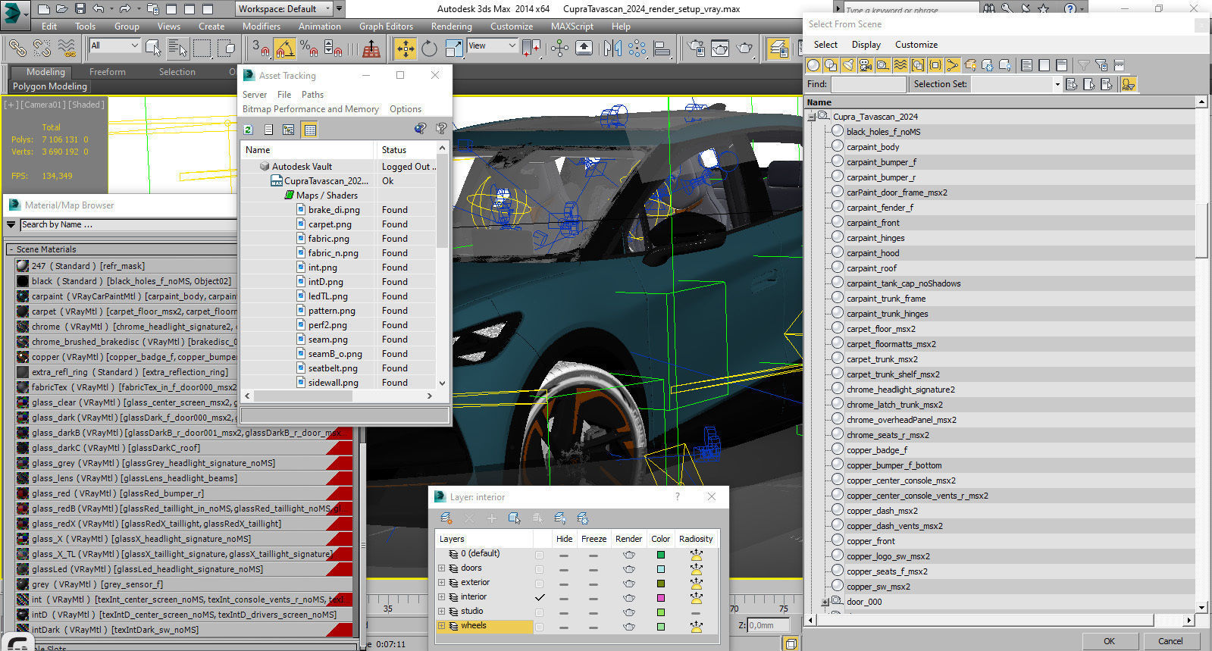Toggle Freeze for the exterior layer

pos(593,584)
